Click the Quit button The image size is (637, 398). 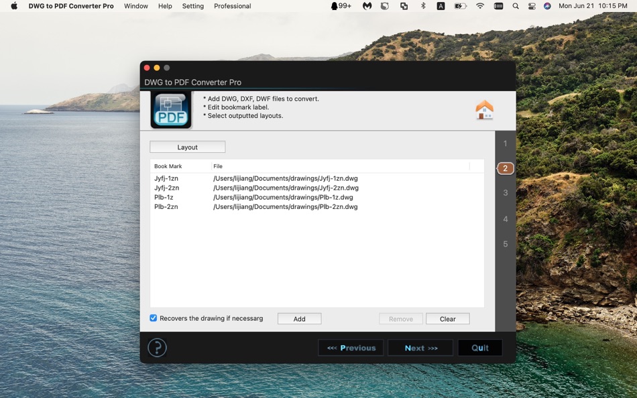[x=480, y=348]
